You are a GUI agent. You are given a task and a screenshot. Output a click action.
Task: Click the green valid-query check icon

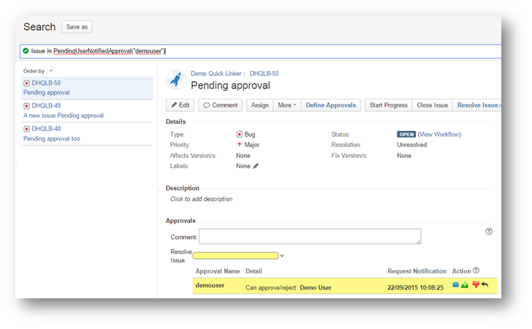[26, 50]
